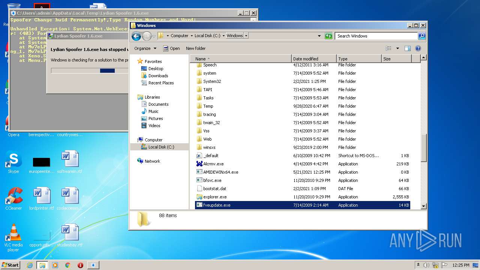This screenshot has width=480, height=270.
Task: Click the search magnifier icon
Action: (x=422, y=36)
